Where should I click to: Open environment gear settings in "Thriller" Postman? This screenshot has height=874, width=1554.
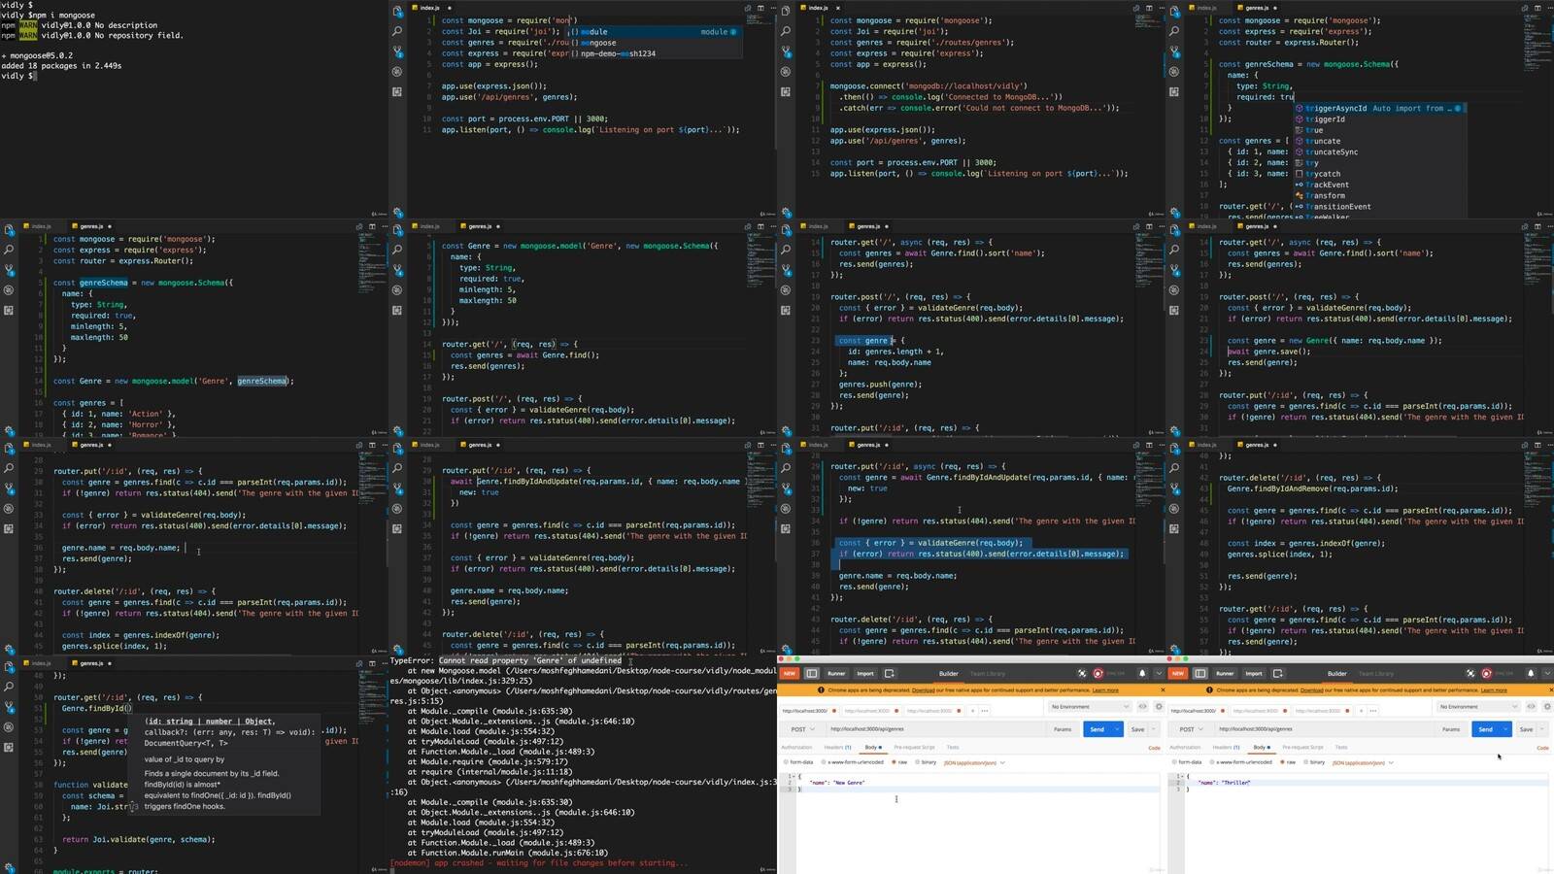coord(1546,707)
